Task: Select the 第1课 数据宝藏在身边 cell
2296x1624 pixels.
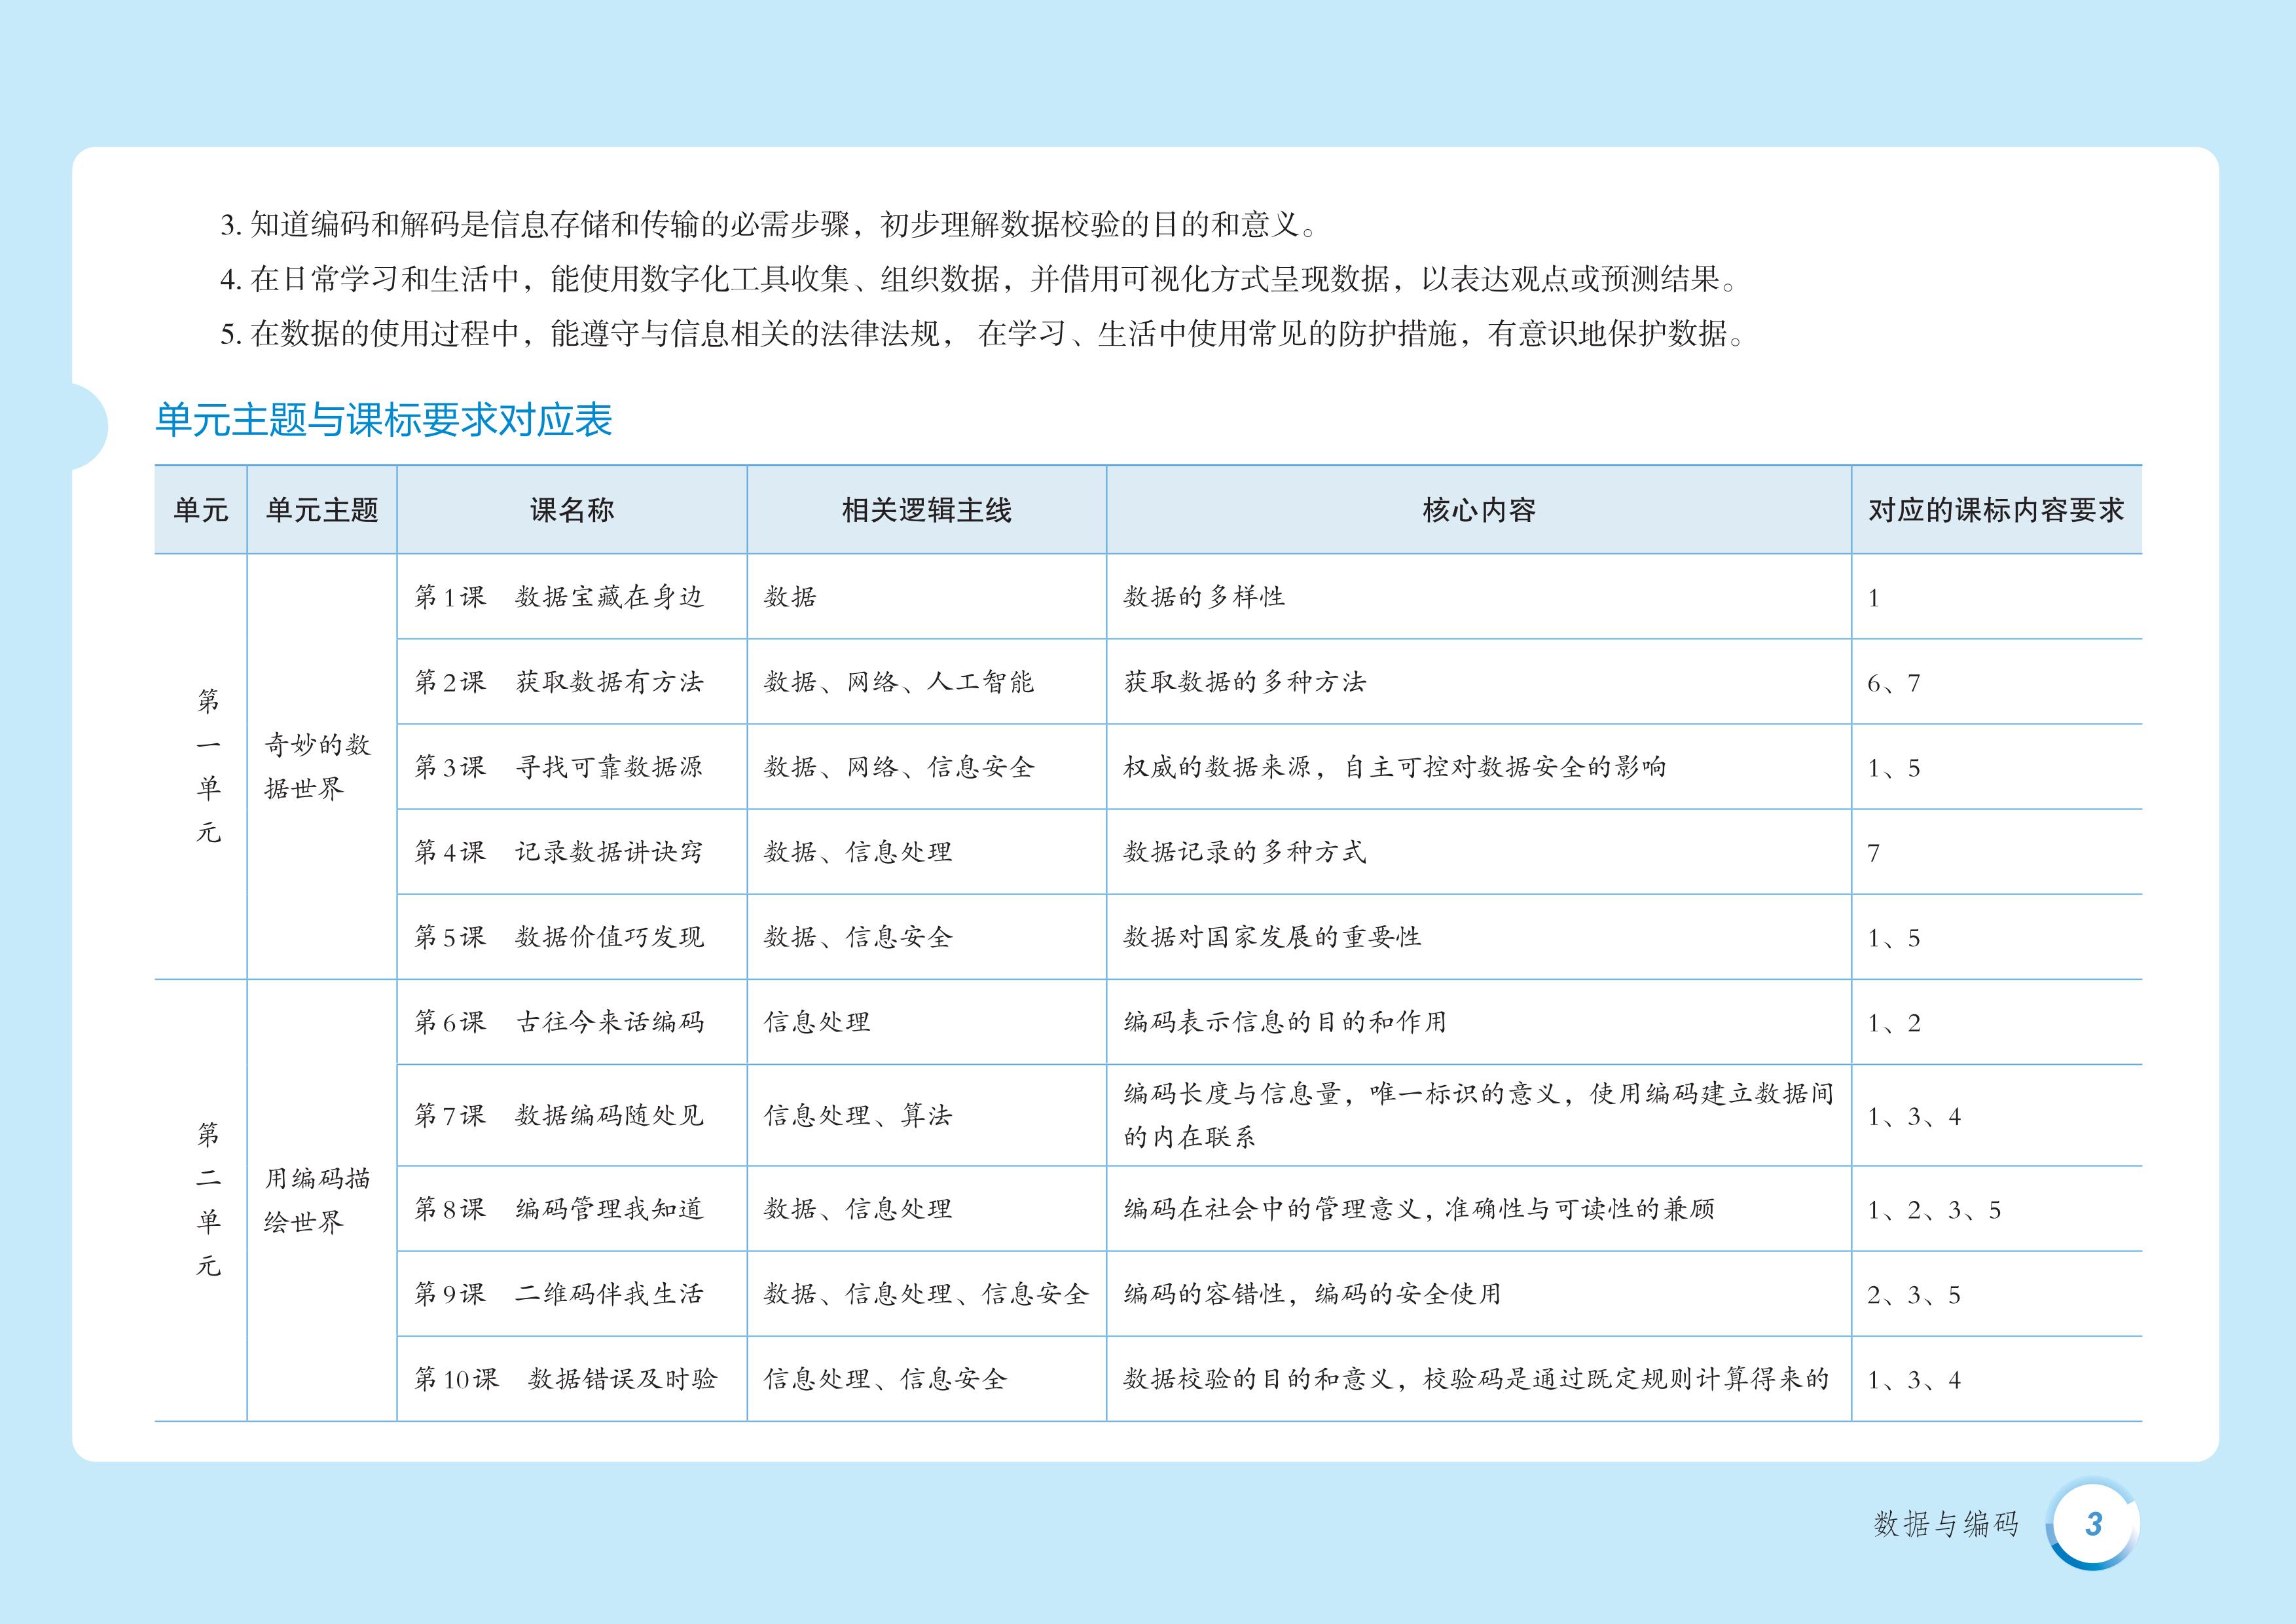Action: click(559, 597)
